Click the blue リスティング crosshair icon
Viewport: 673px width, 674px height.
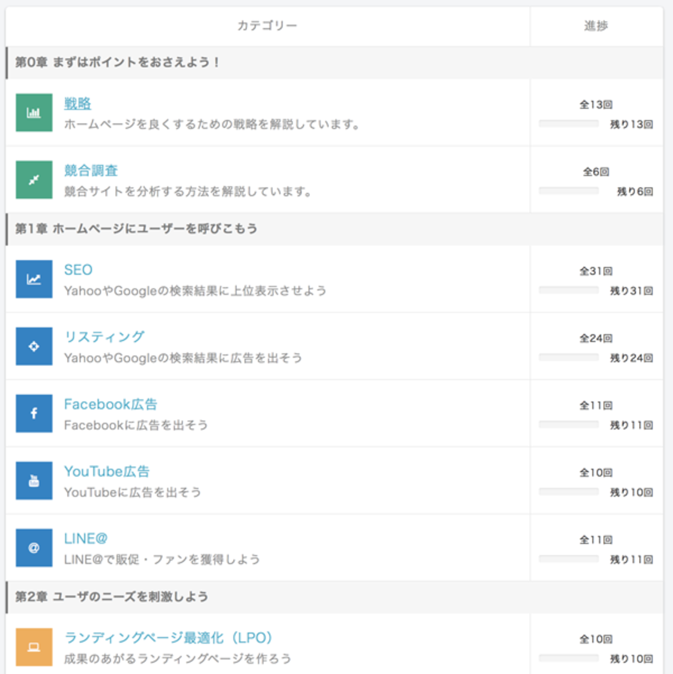[x=34, y=346]
